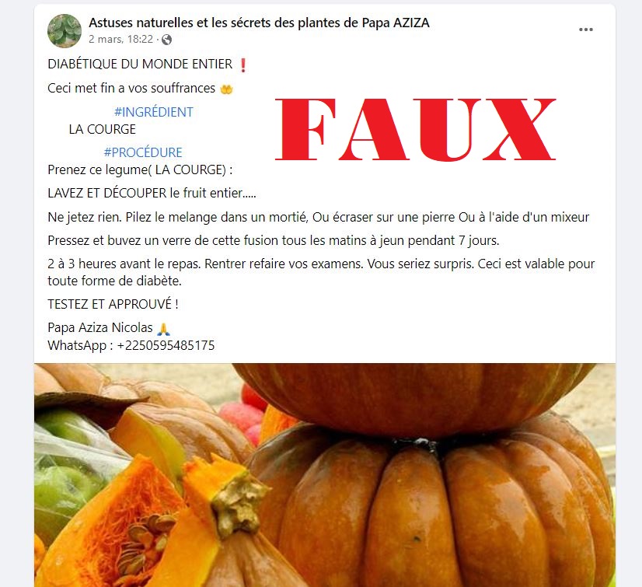Click the public globe privacy icon
The width and height of the screenshot is (642, 587).
pyautogui.click(x=166, y=40)
